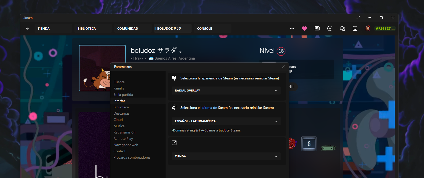Click the ARS$327 wallet balance

pyautogui.click(x=385, y=28)
